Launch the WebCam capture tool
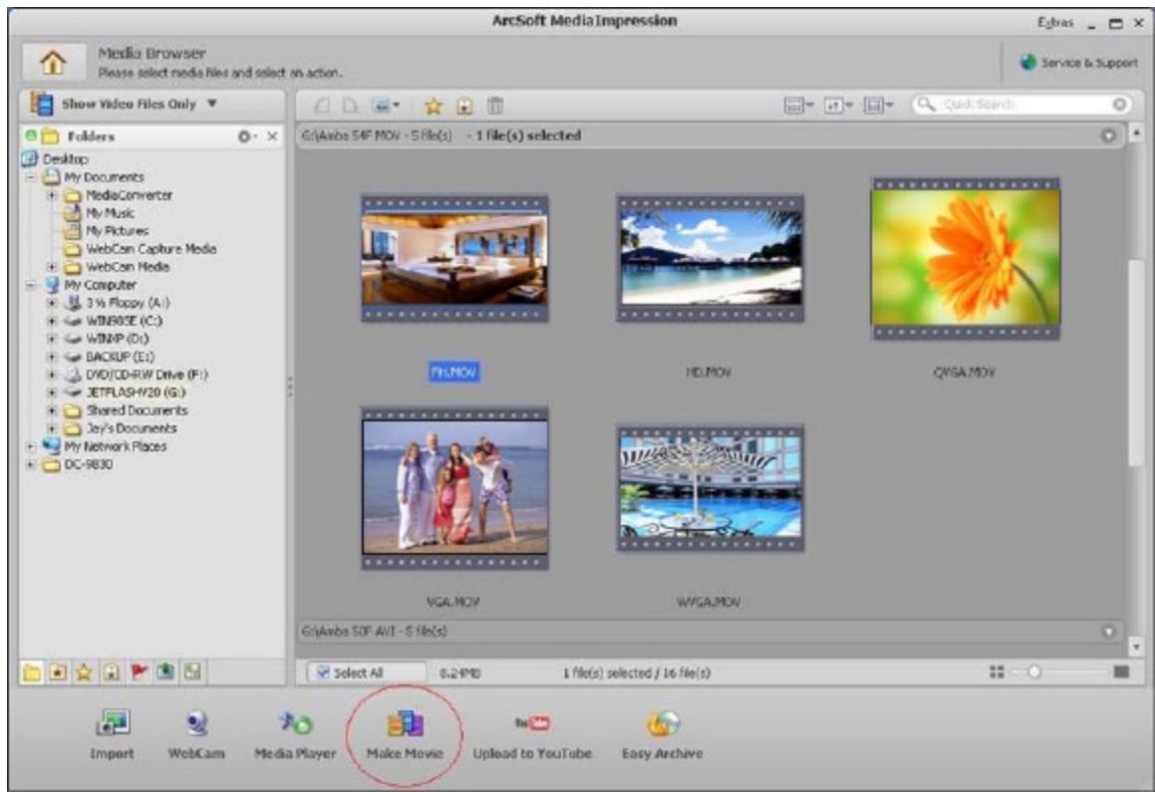This screenshot has width=1155, height=792. tap(196, 734)
